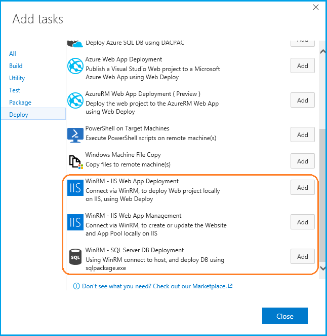The image size is (327, 336).
Task: Click the 'Azure Web App Deployment' title
Action: [x=124, y=59]
